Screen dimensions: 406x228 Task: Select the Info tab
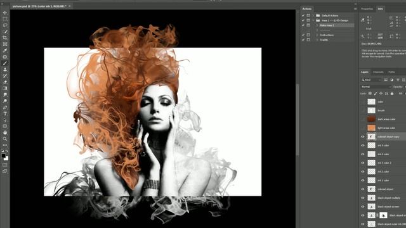coord(380,9)
